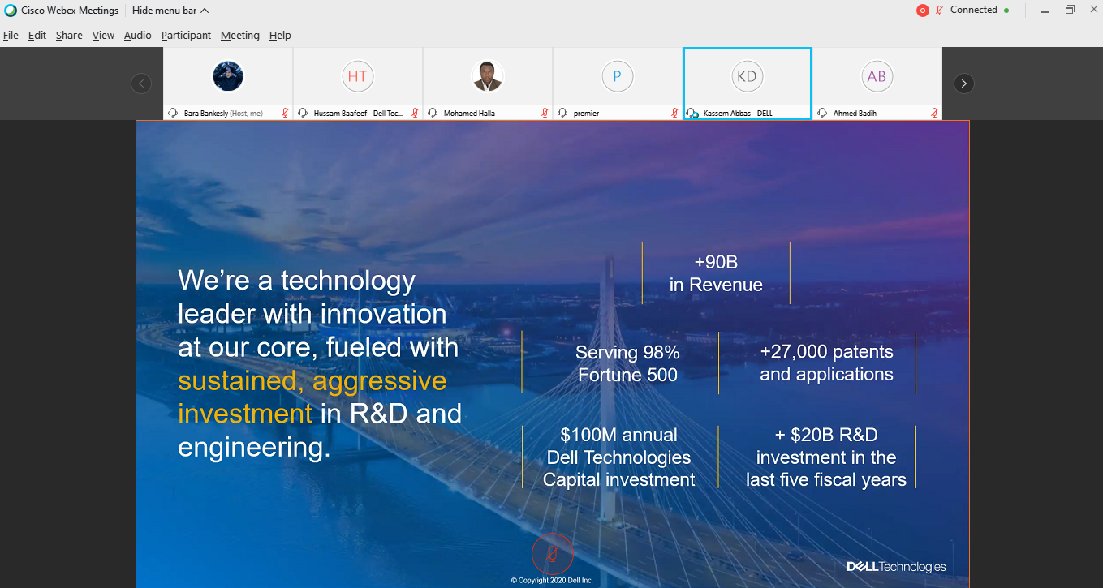Open the Share menu

pos(69,36)
